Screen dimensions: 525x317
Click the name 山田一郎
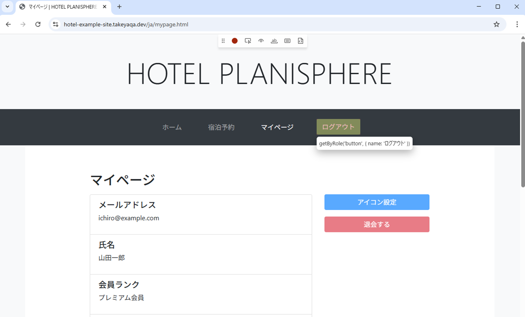112,258
